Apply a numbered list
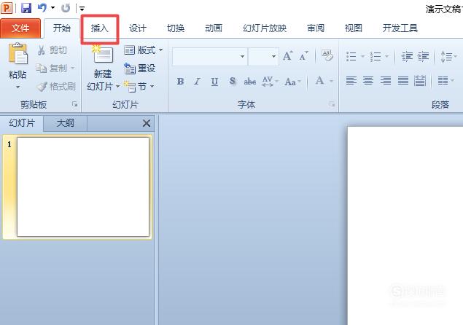This screenshot has height=325, width=463. pos(376,56)
